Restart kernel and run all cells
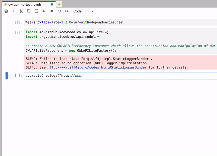The height and width of the screenshot is (156, 217). pos(67,11)
